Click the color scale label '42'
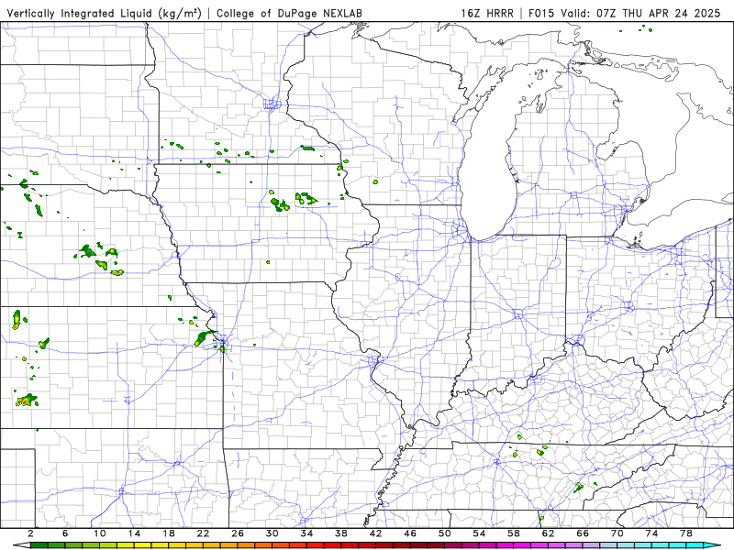 point(375,533)
